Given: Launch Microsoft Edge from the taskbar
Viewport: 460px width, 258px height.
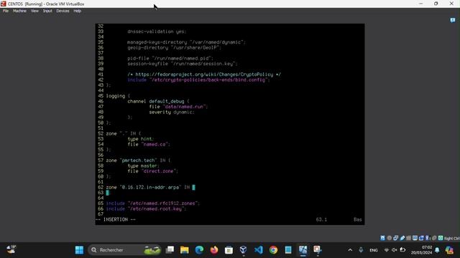Looking at the screenshot, I should (x=199, y=250).
